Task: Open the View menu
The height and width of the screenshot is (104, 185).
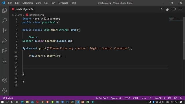Action: 38,3
